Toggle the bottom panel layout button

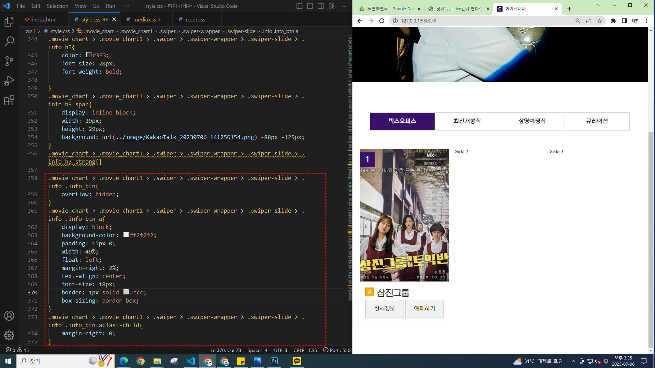click(x=310, y=6)
